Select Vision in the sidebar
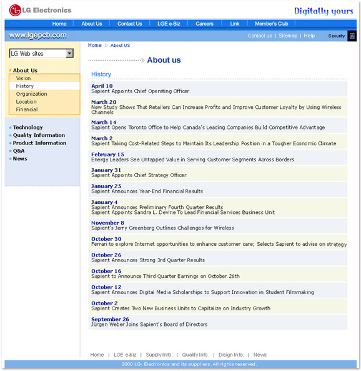The width and height of the screenshot is (361, 371). coord(23,78)
